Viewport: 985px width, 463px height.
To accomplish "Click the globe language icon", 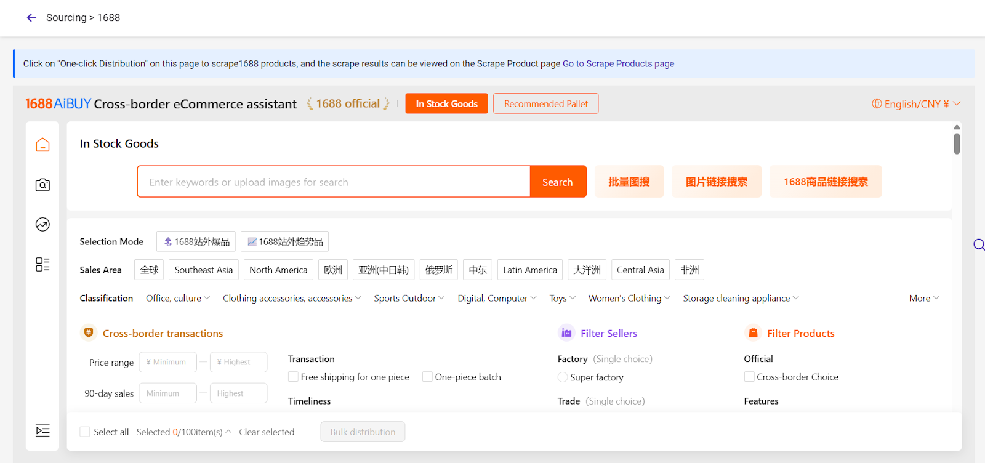I will click(x=877, y=103).
